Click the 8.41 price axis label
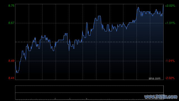Image resolution: width=179 pixels, height=101 pixels. 11,78
